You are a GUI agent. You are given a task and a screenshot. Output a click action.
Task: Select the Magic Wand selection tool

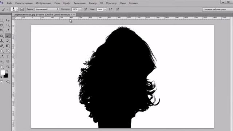(8, 25)
